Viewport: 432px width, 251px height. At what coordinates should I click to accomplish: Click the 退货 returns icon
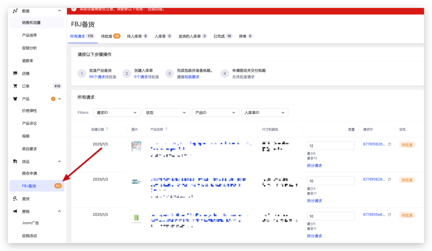pos(14,198)
